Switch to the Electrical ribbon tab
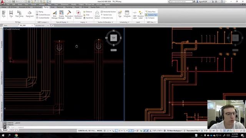This screenshot has height=138, width=246. [x=60, y=7]
